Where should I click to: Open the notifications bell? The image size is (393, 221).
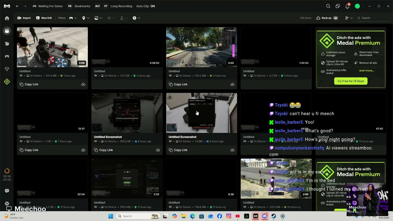pos(347,6)
